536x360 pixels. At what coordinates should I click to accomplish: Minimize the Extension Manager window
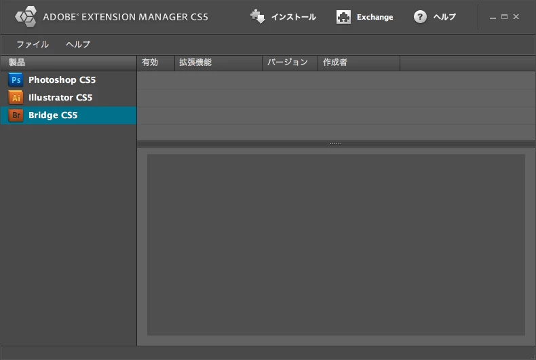click(x=493, y=17)
